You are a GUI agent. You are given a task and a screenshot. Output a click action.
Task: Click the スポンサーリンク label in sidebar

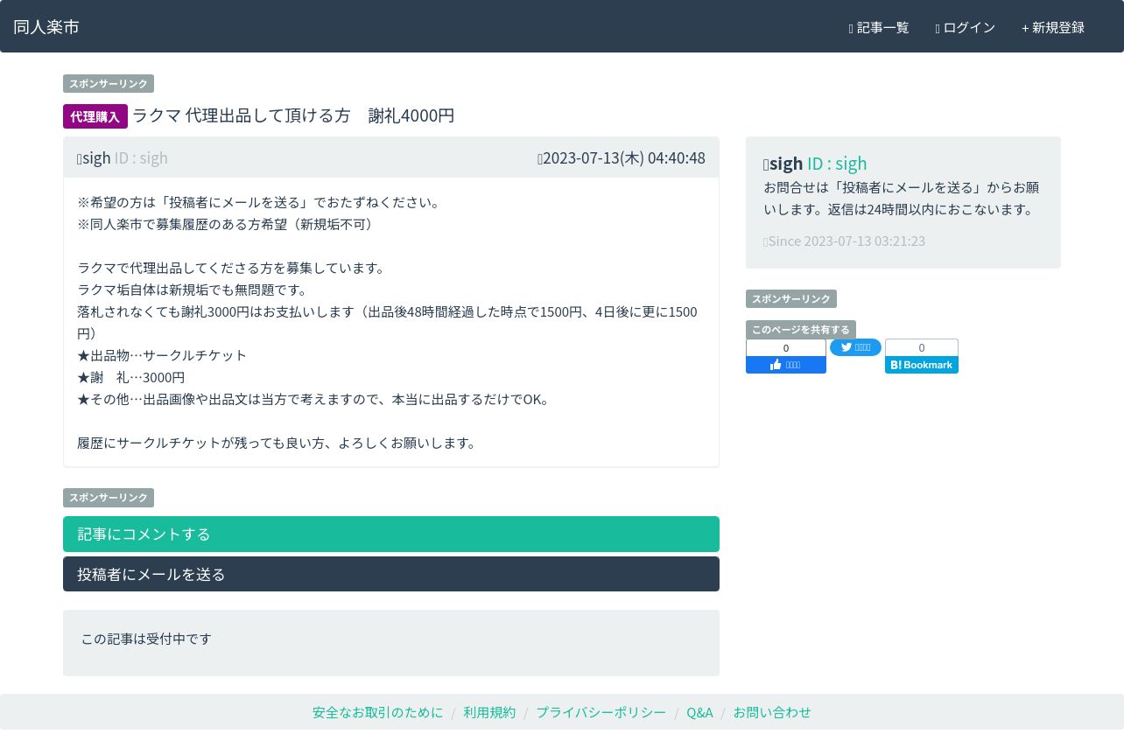tap(791, 299)
